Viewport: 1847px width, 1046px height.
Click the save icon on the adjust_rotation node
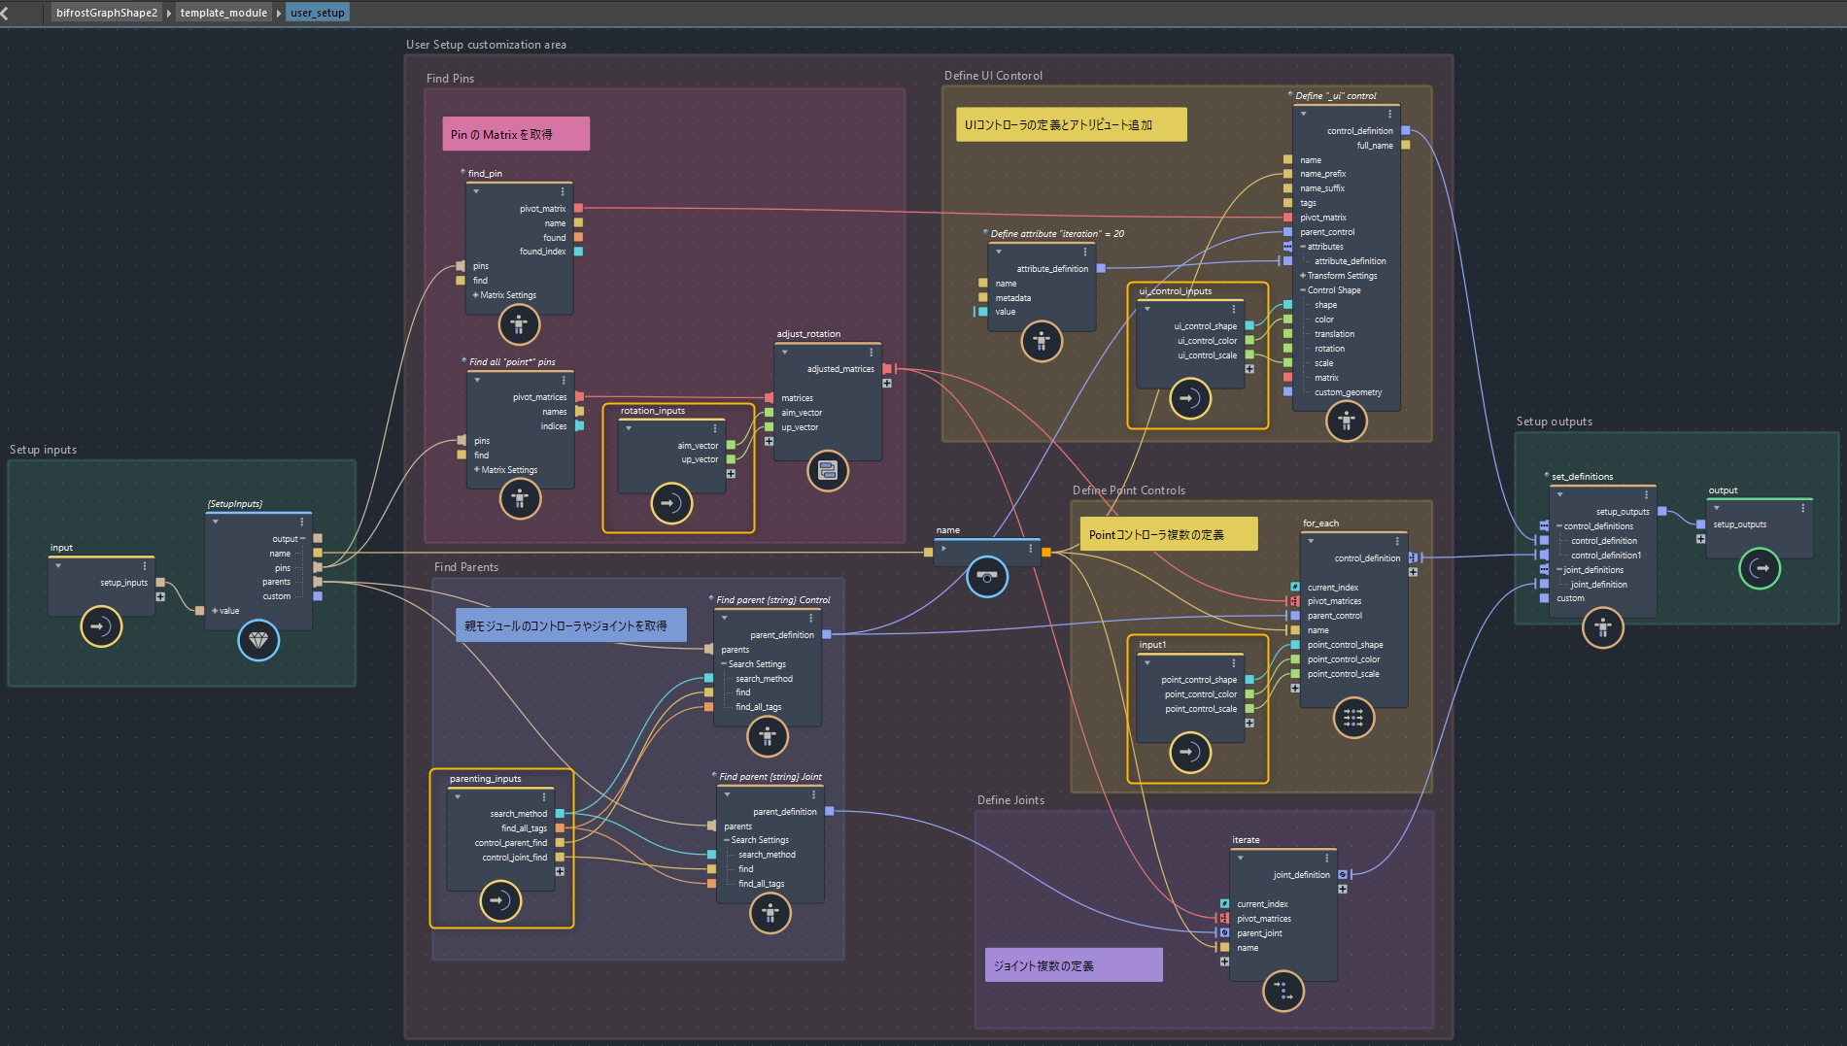tap(827, 471)
